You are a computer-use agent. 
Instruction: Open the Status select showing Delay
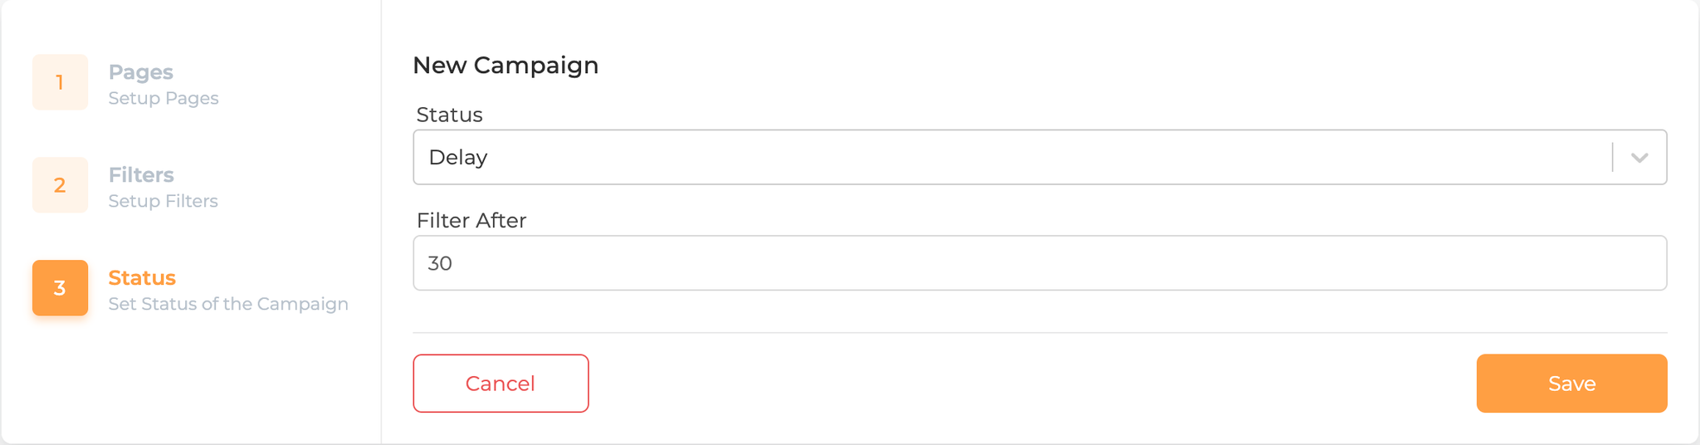click(x=996, y=158)
